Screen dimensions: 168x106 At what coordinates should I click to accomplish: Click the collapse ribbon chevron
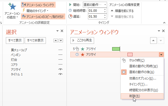click(x=164, y=23)
